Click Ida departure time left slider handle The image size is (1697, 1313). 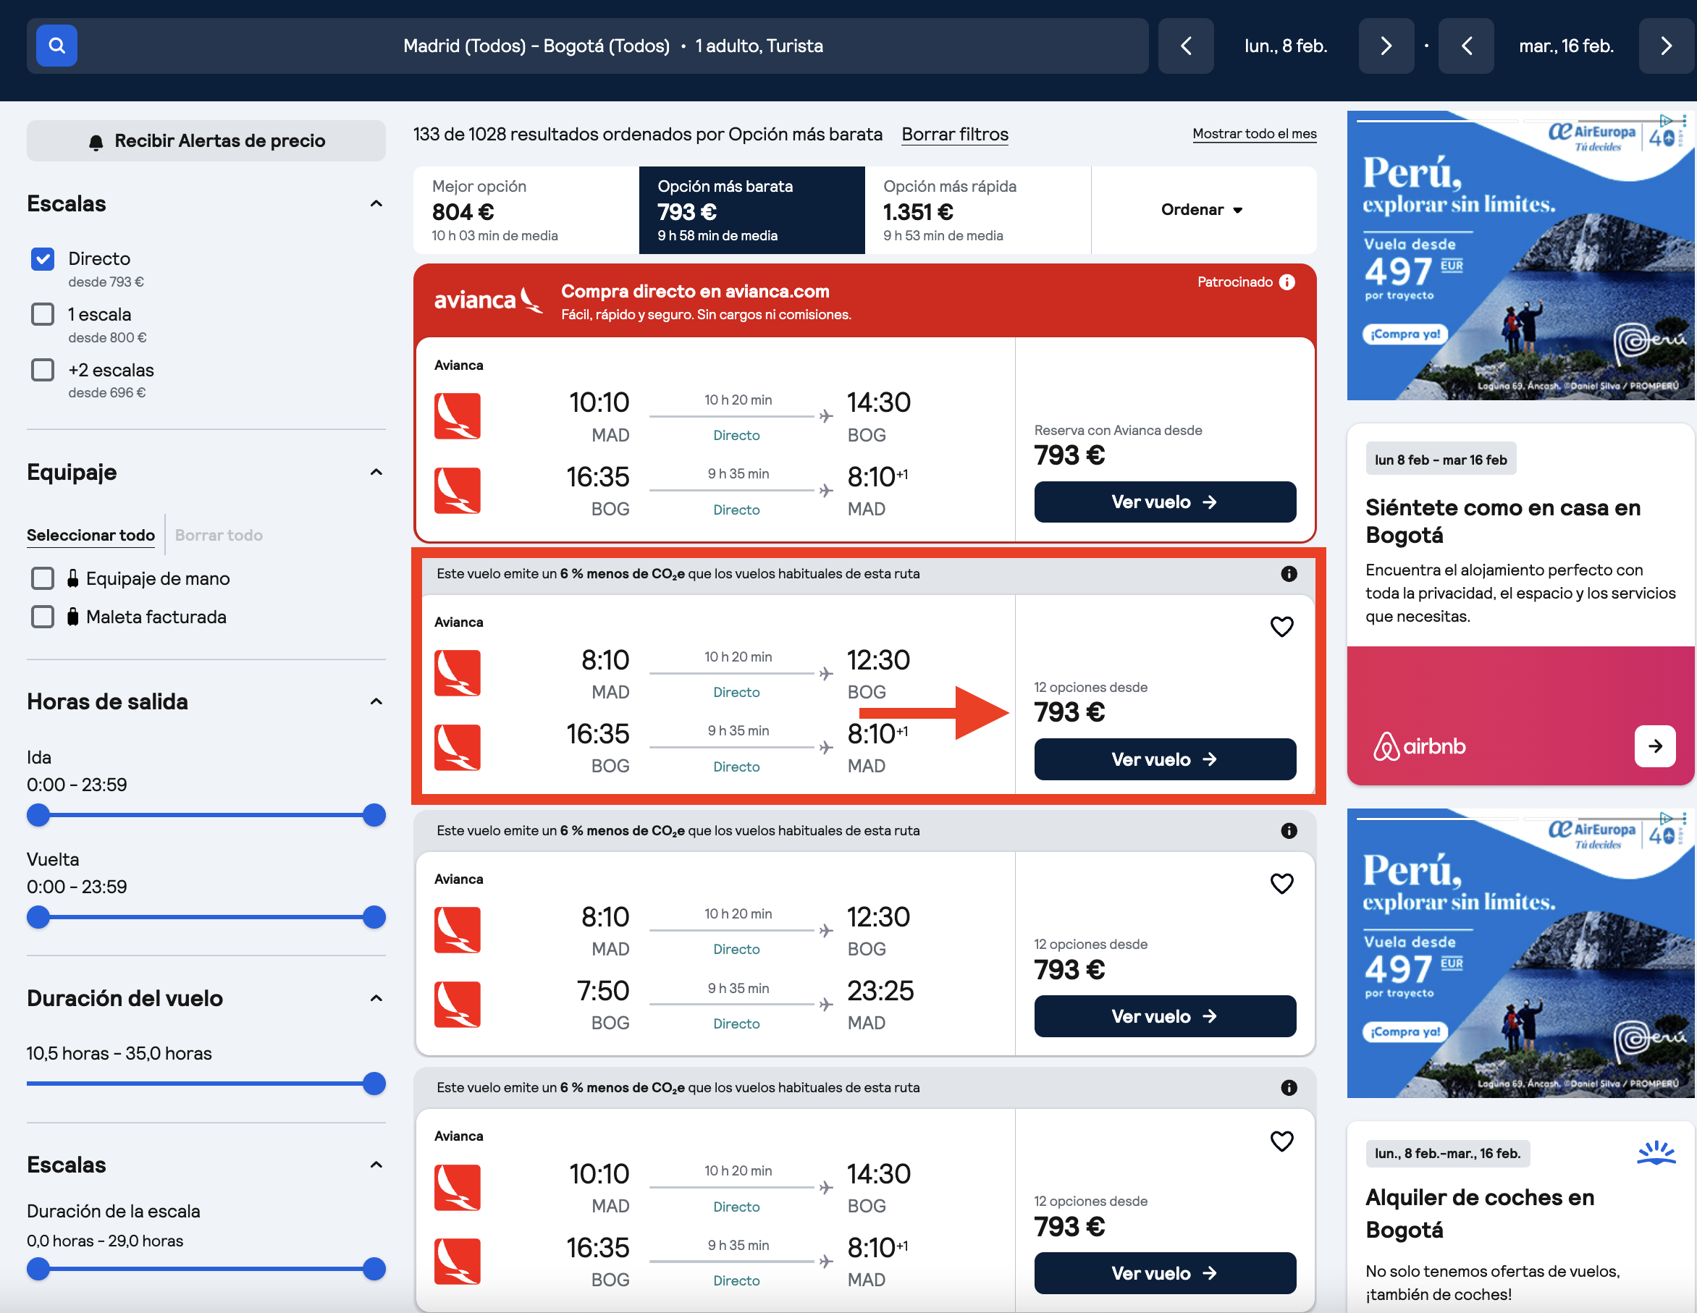[38, 815]
